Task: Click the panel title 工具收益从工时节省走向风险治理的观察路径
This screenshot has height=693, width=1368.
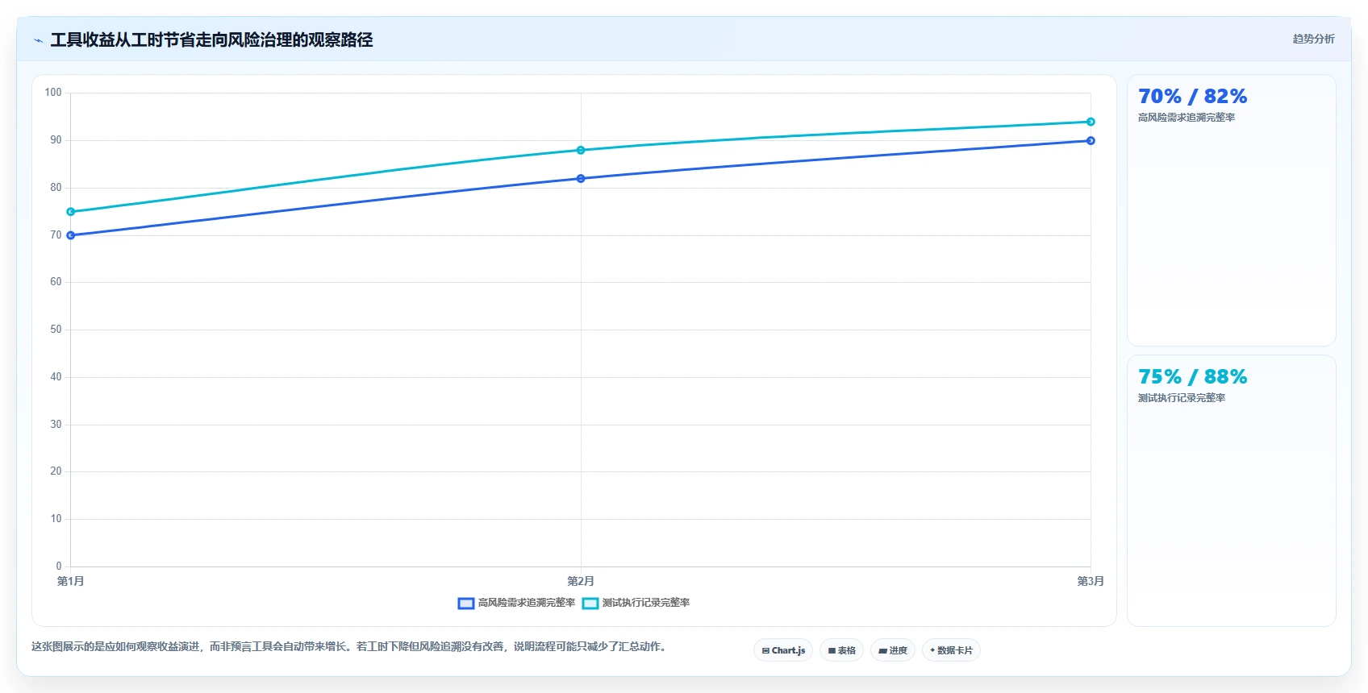Action: click(211, 40)
